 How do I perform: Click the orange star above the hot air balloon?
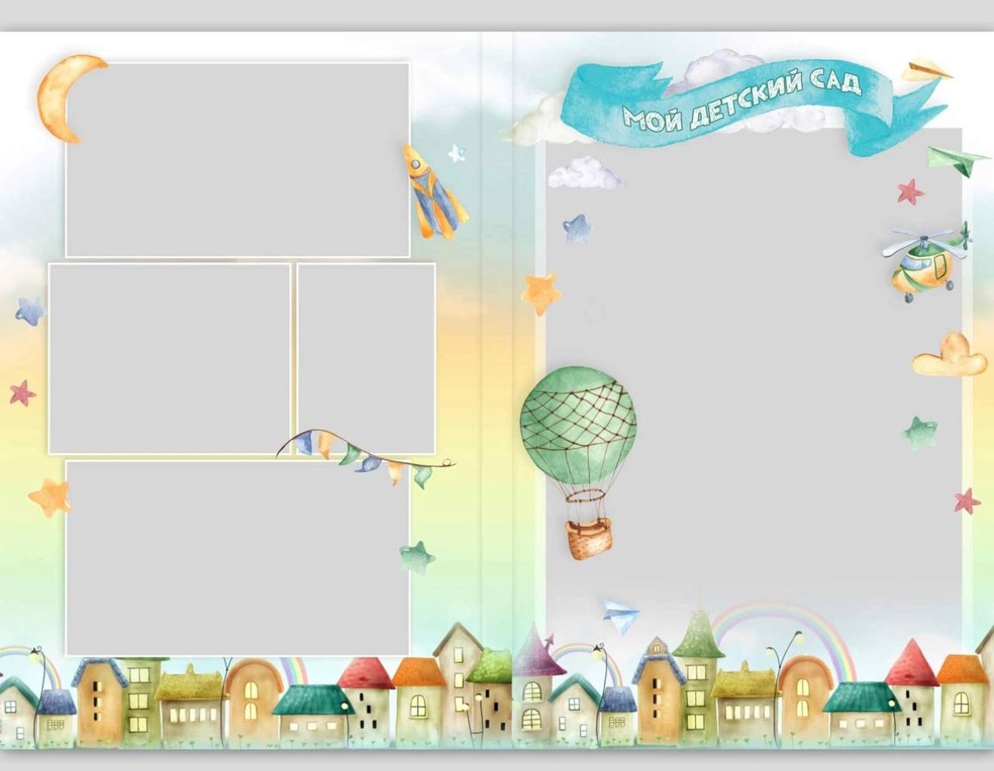tap(540, 292)
